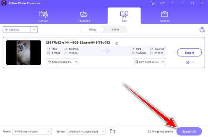
Task: Click the source duration 00:00:06
Action: pos(73,53)
